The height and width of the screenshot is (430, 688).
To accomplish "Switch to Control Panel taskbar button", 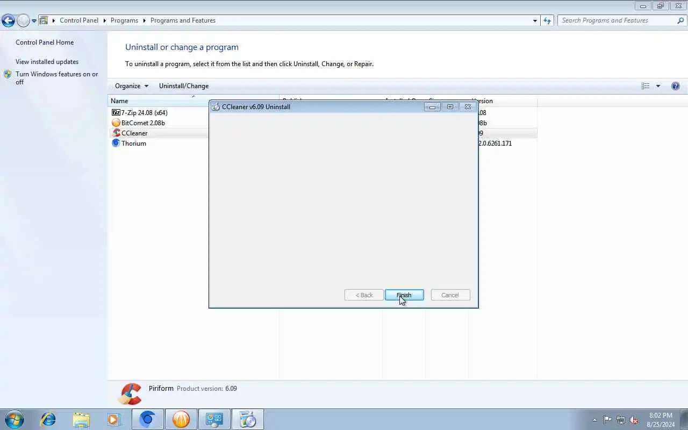I will [x=214, y=419].
